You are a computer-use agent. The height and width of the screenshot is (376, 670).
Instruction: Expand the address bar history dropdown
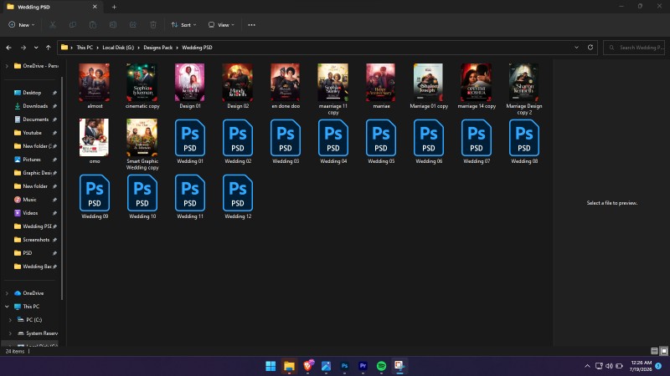[x=576, y=48]
